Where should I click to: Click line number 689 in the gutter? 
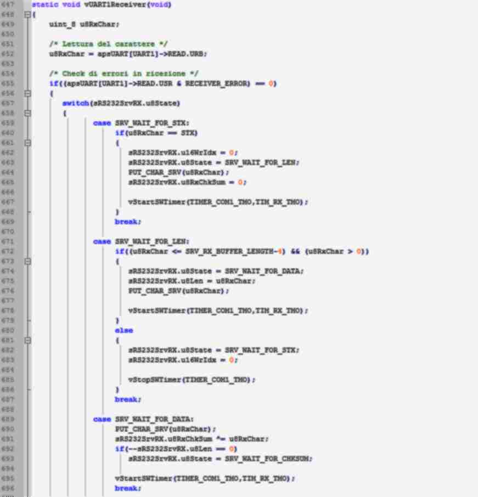[9, 419]
